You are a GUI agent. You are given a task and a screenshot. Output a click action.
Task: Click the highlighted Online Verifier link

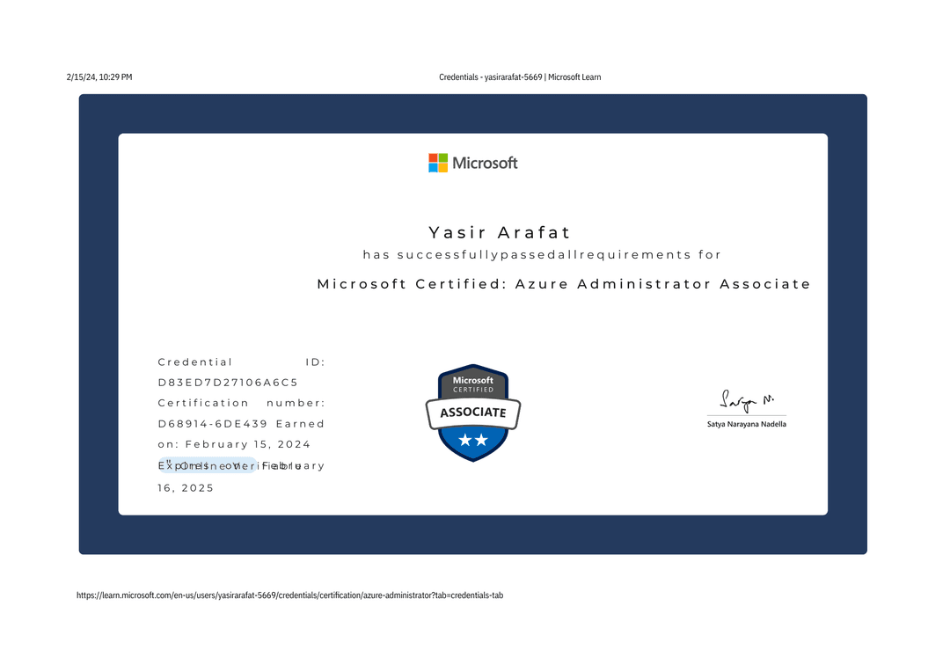pyautogui.click(x=208, y=465)
